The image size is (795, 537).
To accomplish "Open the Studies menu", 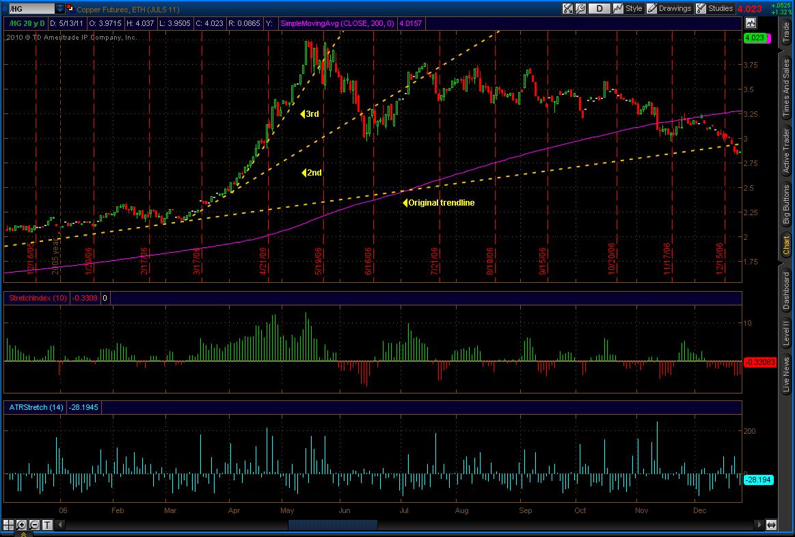I will pos(720,9).
